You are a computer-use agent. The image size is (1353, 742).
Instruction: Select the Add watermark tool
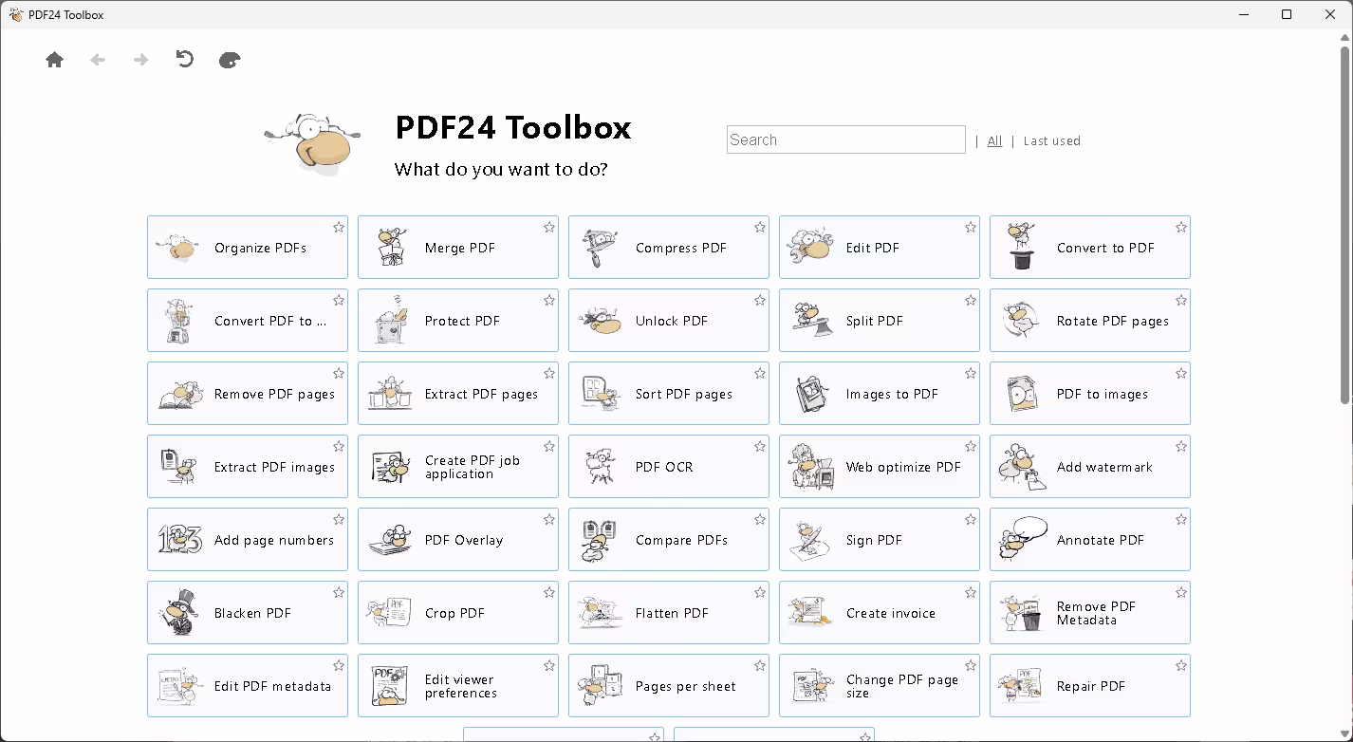[x=1090, y=467]
